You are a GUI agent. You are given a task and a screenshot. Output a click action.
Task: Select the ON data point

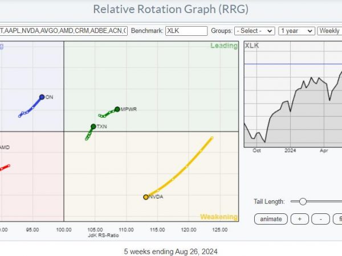pos(42,97)
